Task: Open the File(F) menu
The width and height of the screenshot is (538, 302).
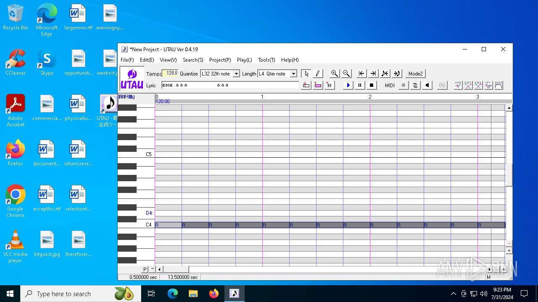Action: pos(127,60)
